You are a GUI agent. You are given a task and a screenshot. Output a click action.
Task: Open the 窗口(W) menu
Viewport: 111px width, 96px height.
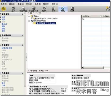tap(46, 4)
